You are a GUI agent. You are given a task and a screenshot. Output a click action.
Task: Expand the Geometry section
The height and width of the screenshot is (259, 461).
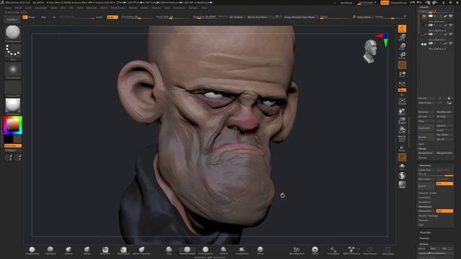(425, 165)
